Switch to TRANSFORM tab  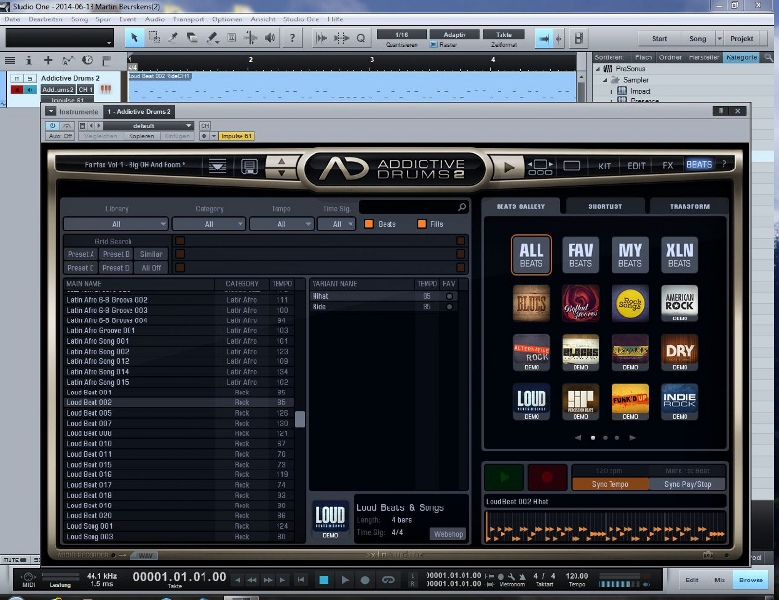click(x=689, y=206)
